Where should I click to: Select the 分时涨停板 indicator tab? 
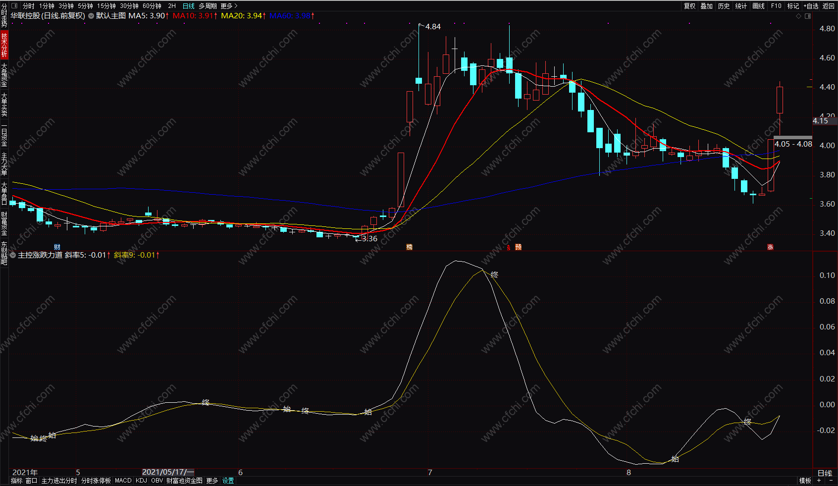(x=96, y=481)
